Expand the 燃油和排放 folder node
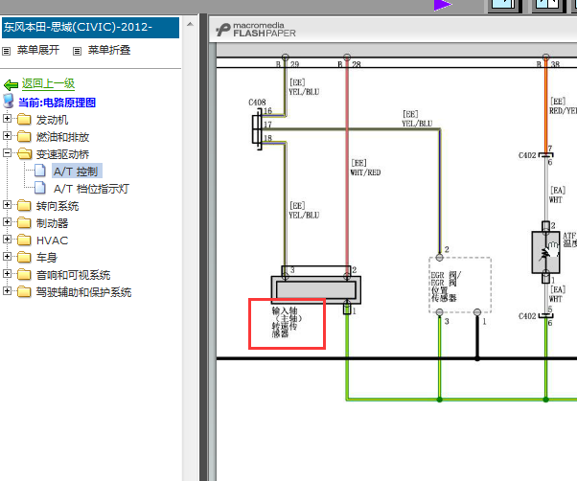Image resolution: width=577 pixels, height=481 pixels. 7,136
